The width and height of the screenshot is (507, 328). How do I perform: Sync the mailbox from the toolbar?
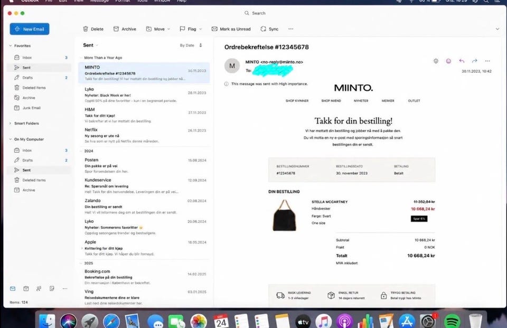[269, 29]
